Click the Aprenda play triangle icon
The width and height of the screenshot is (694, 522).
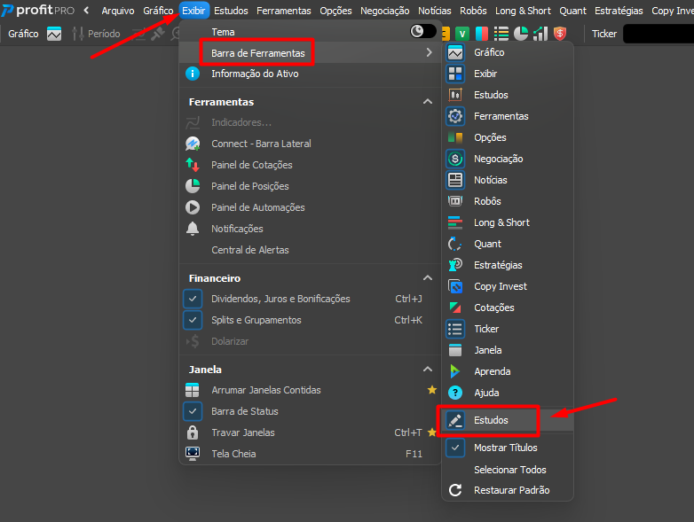(455, 371)
